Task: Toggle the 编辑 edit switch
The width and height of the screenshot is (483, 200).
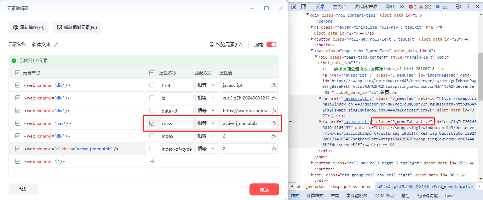Action: click(271, 44)
